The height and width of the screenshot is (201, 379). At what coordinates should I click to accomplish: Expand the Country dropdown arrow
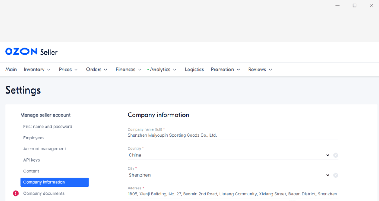[x=328, y=155]
